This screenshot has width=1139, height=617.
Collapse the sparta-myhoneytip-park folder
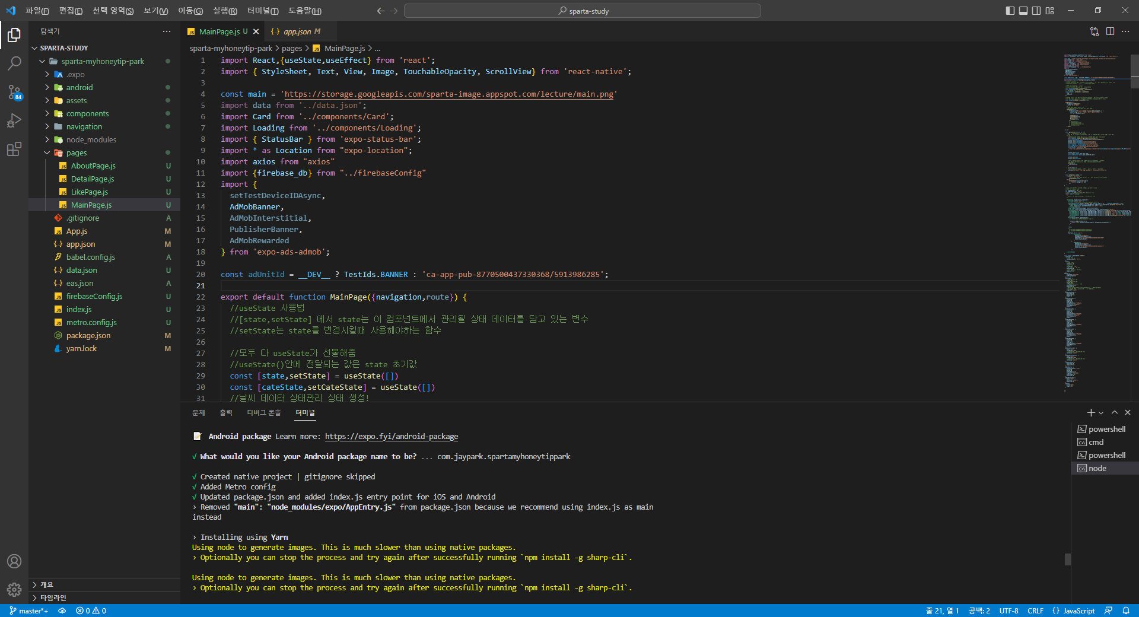point(104,61)
